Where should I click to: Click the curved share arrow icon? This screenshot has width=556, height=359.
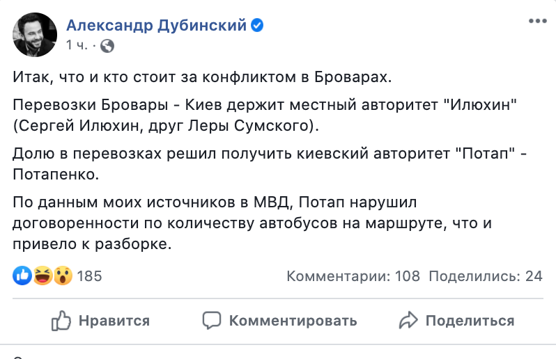[408, 321]
